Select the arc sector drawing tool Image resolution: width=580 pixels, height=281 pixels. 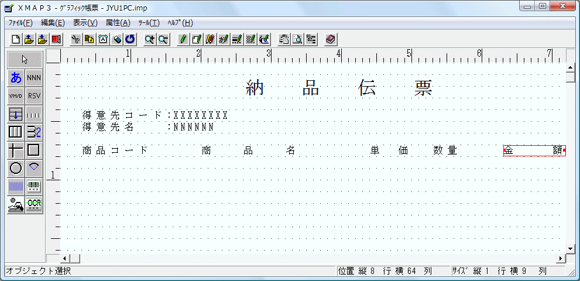pos(34,169)
